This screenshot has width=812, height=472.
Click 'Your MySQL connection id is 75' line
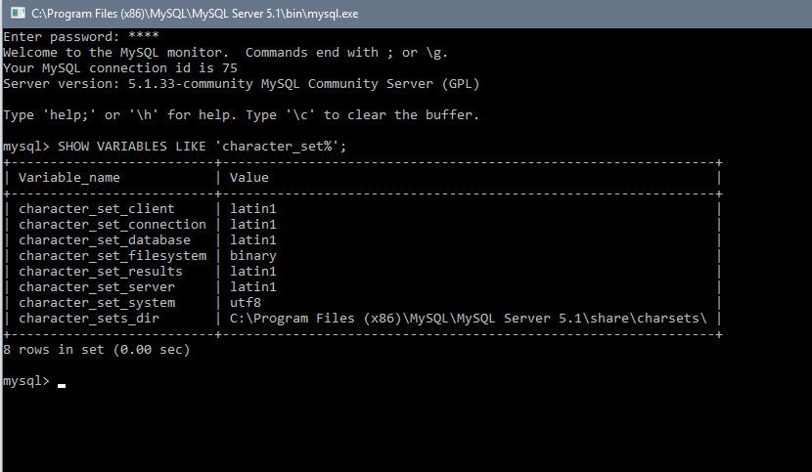pyautogui.click(x=120, y=67)
